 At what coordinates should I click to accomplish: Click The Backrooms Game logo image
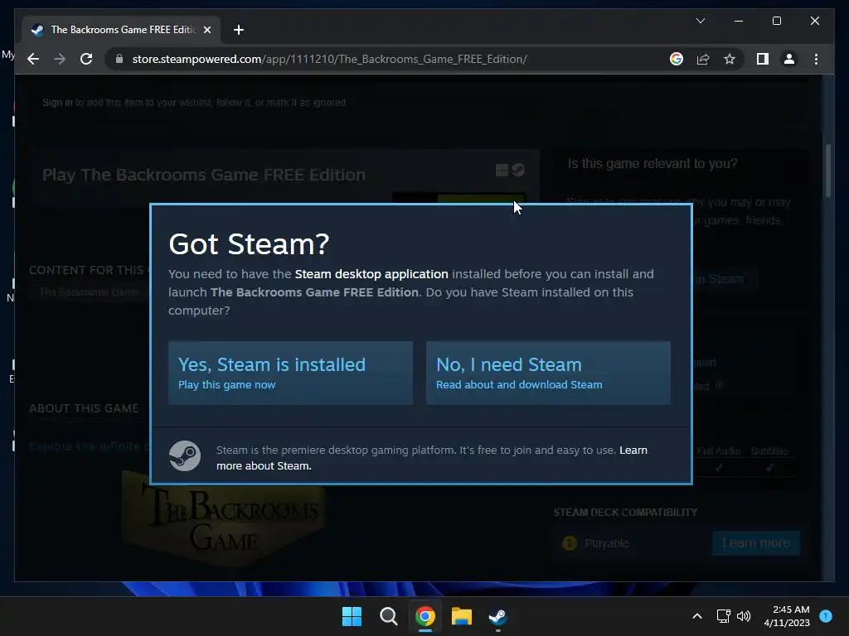point(223,518)
